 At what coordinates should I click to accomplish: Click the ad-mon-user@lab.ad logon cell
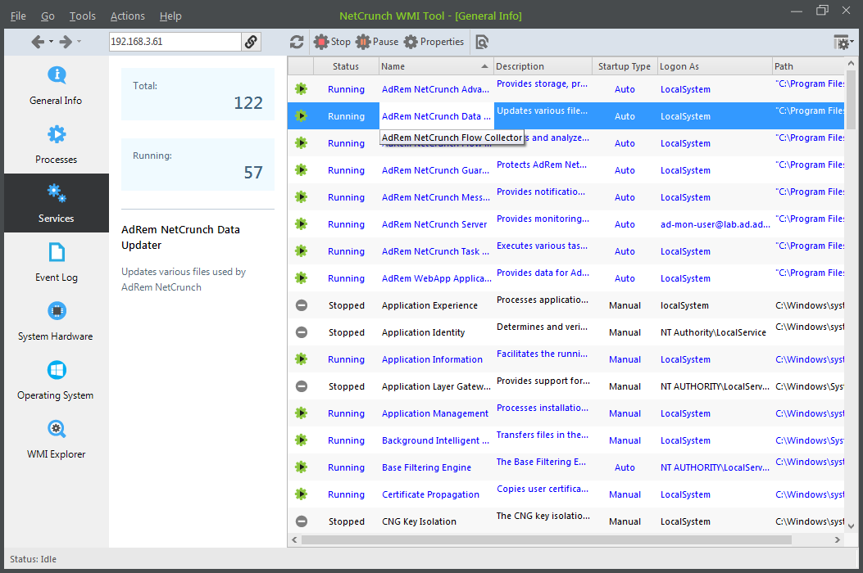pos(715,224)
